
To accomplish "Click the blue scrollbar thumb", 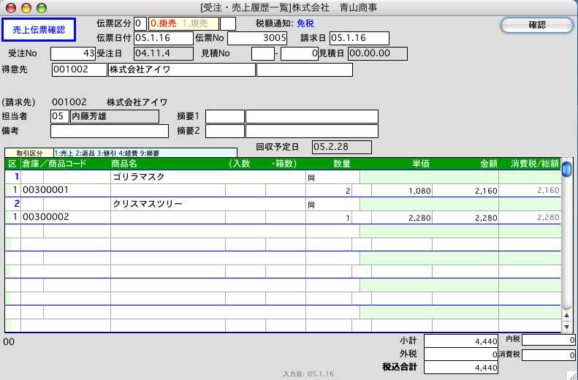I will (x=566, y=169).
